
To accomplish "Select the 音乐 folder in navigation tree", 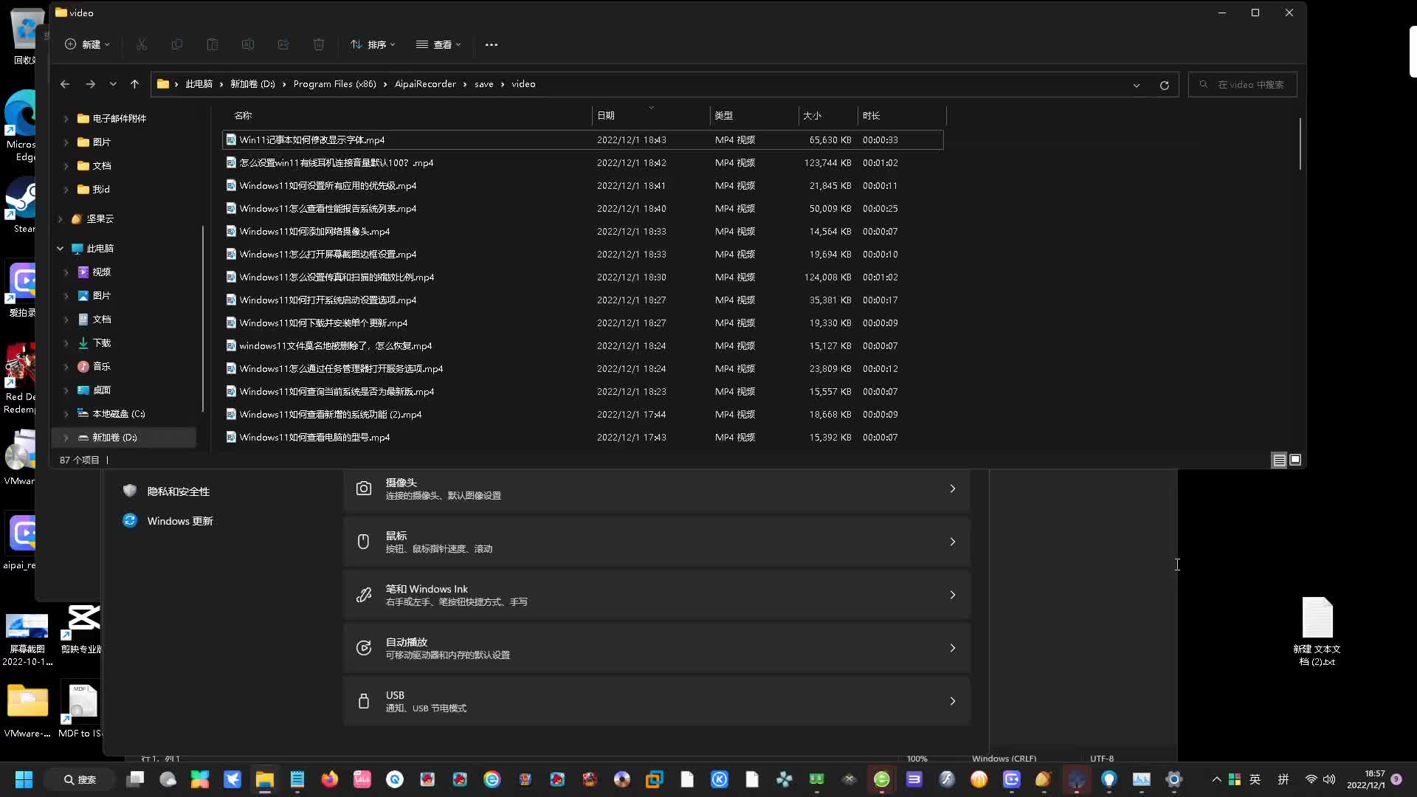I will 101,367.
